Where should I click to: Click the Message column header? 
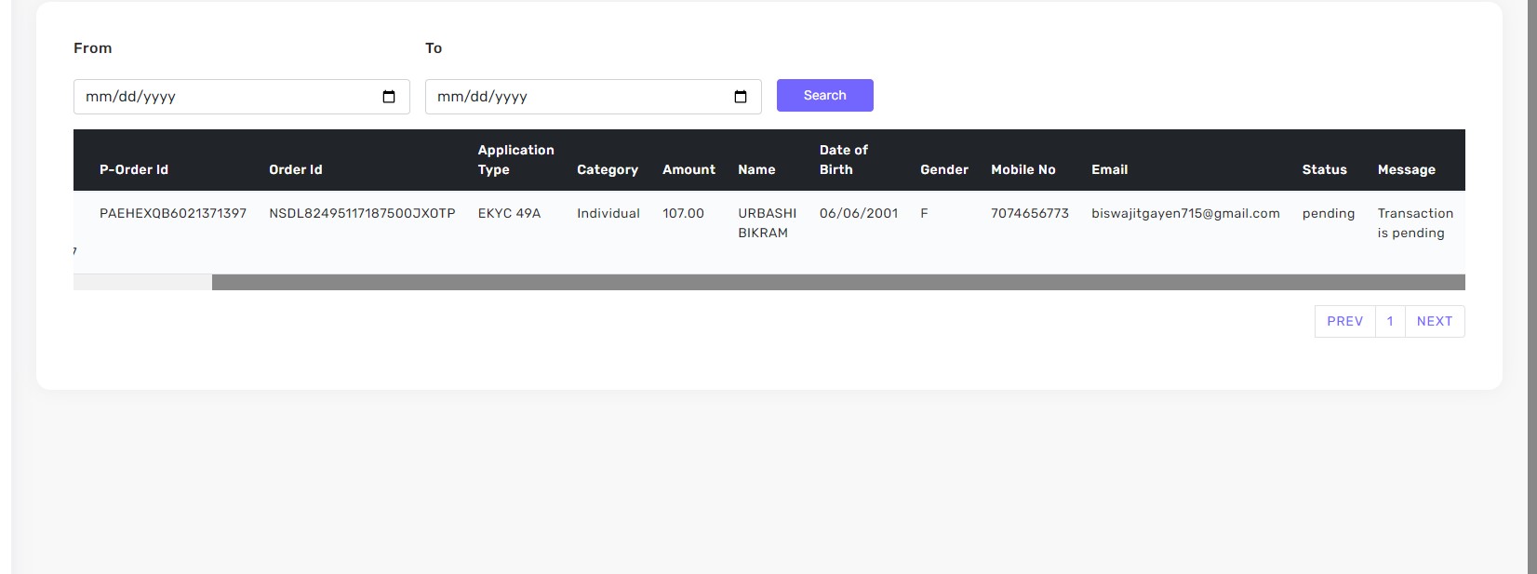pyautogui.click(x=1406, y=169)
